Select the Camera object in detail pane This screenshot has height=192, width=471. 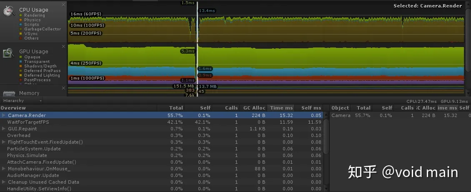(341, 115)
